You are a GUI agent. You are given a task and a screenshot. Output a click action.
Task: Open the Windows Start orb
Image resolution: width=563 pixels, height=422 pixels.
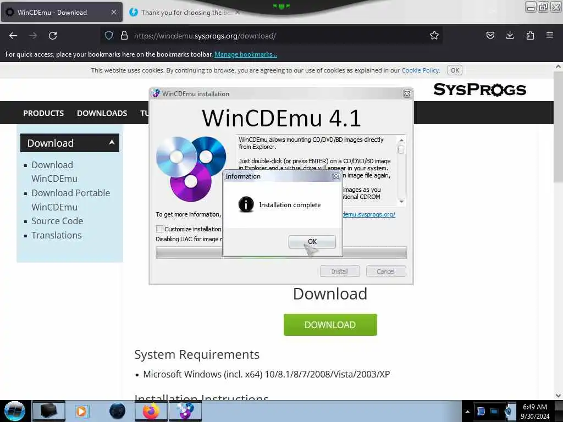14,411
